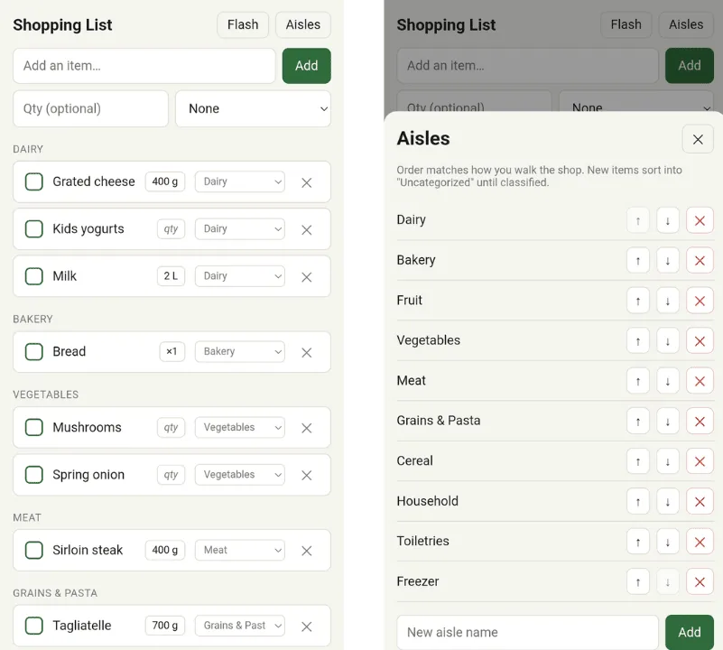Image resolution: width=723 pixels, height=650 pixels.
Task: Open the None aisle dropdown for new item
Action: [x=253, y=109]
